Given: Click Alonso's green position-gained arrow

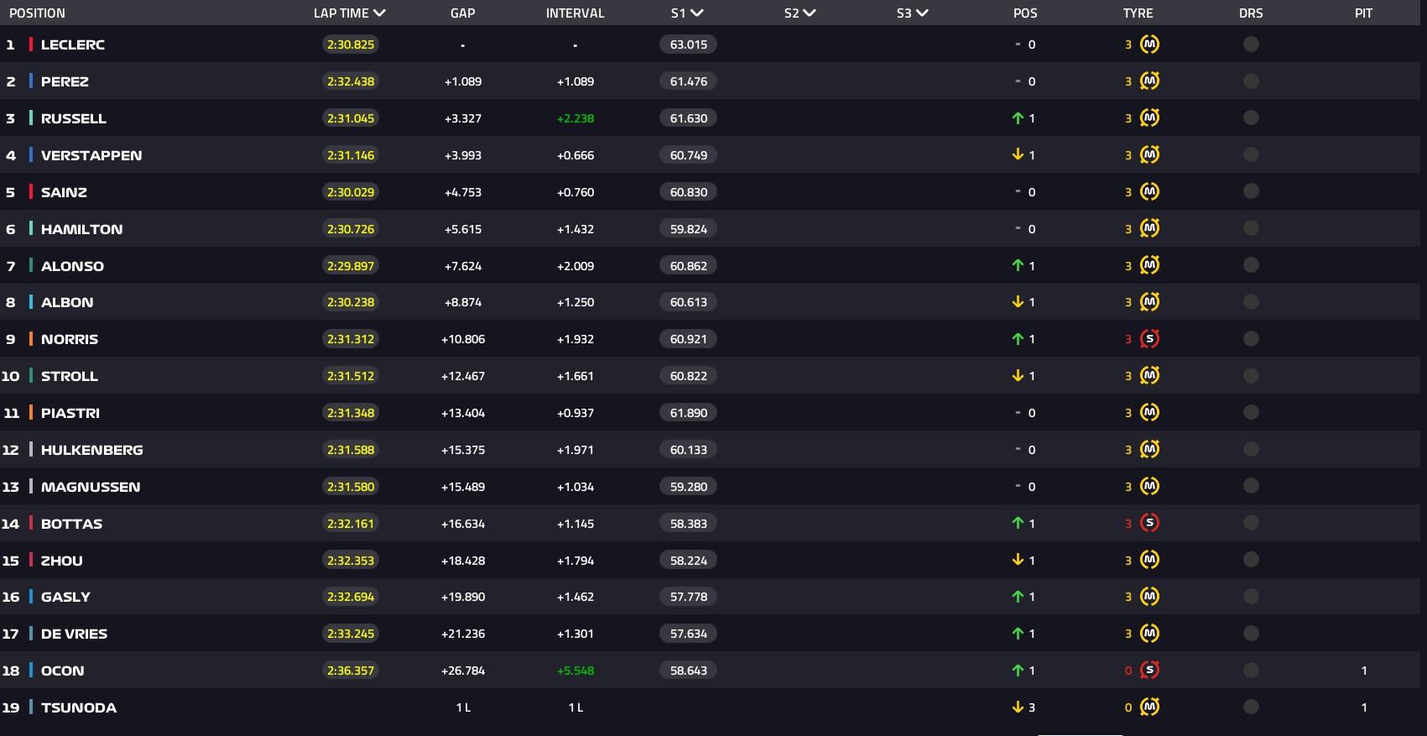Looking at the screenshot, I should click(x=1018, y=265).
